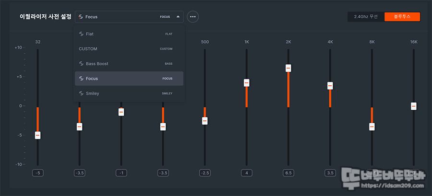
Task: Open the three-dot more options button
Action: (x=193, y=17)
